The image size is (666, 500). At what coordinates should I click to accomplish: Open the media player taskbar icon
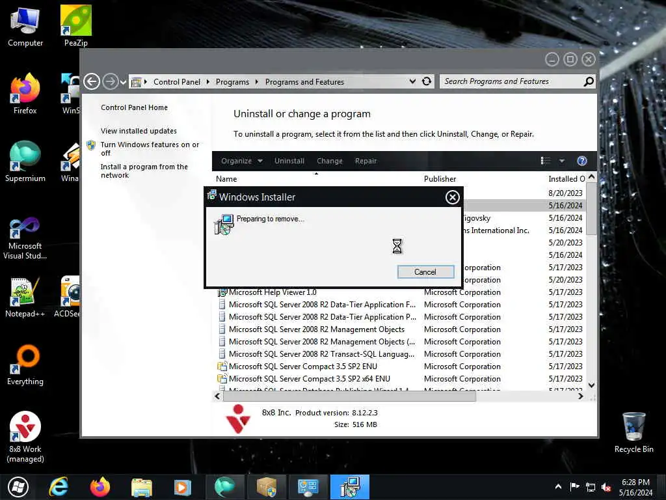183,487
